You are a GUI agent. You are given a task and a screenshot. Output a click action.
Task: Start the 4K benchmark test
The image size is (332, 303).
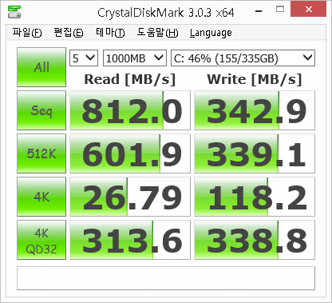tap(41, 197)
